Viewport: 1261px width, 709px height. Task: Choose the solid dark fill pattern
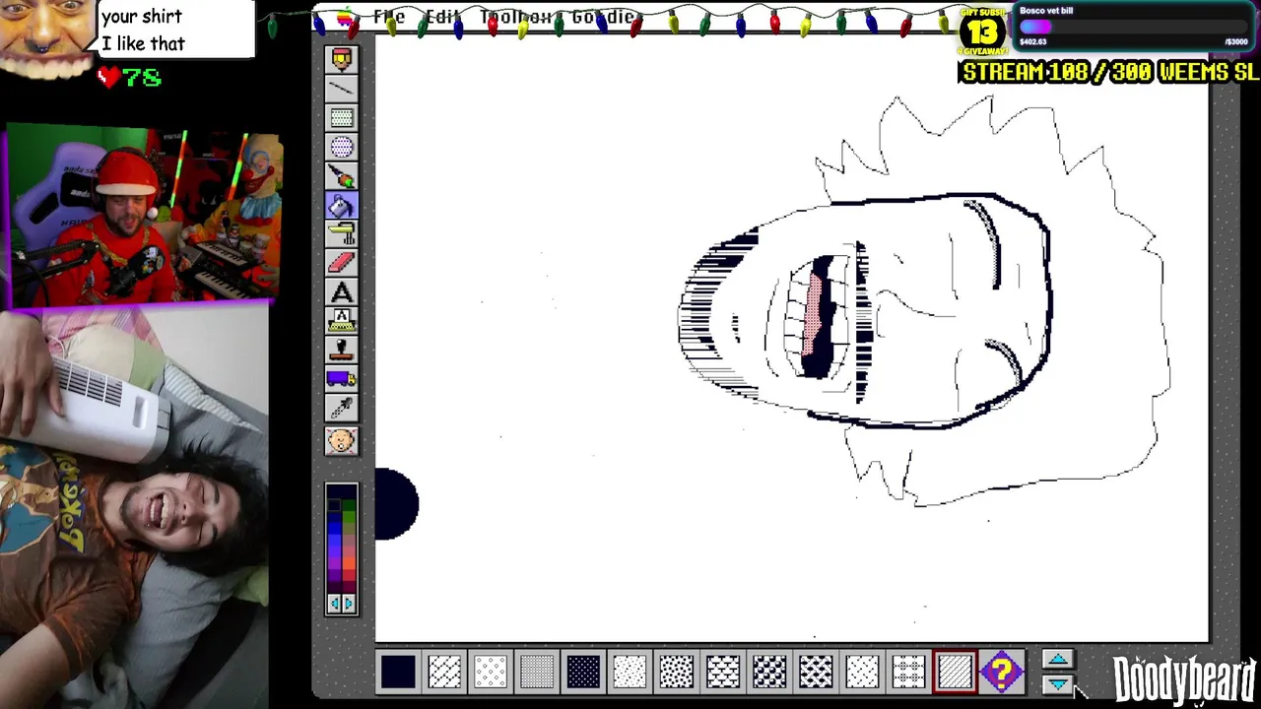point(398,672)
